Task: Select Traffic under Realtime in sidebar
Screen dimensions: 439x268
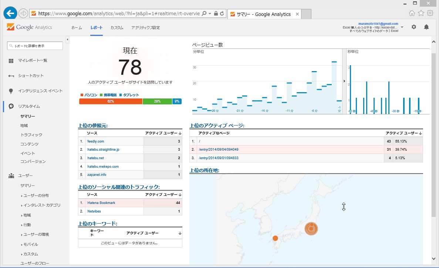Action: [x=31, y=135]
